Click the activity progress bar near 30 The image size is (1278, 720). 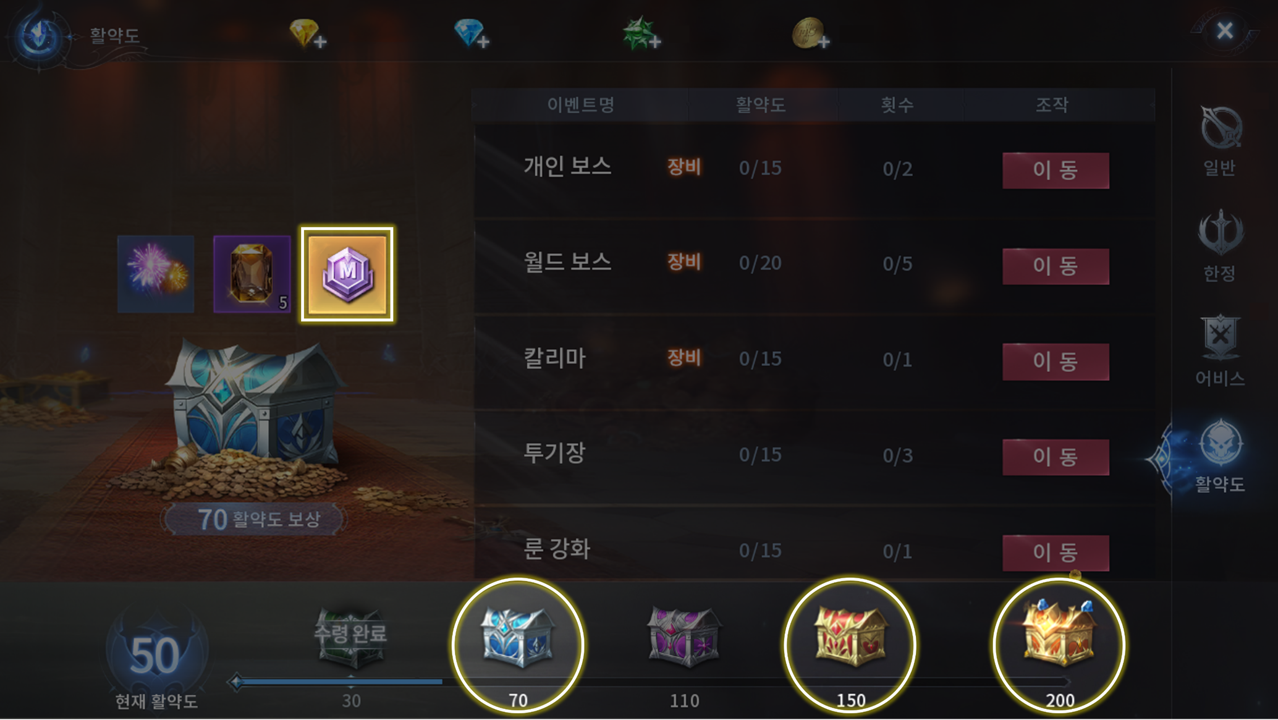(351, 682)
